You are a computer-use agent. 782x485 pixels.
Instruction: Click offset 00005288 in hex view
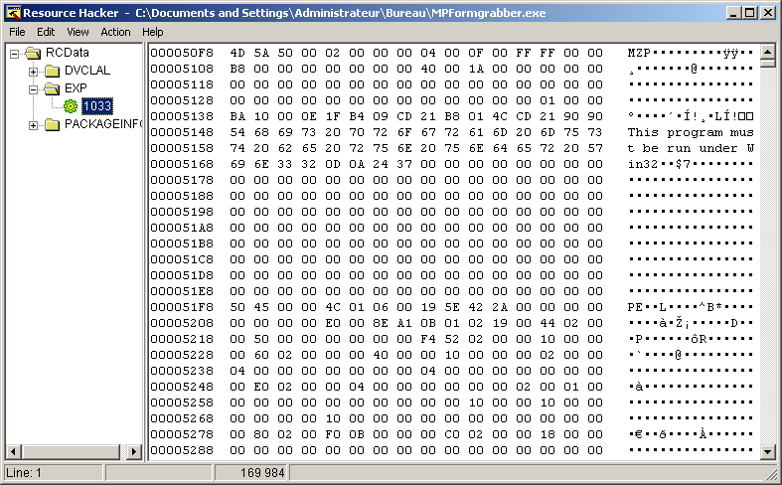pos(182,450)
